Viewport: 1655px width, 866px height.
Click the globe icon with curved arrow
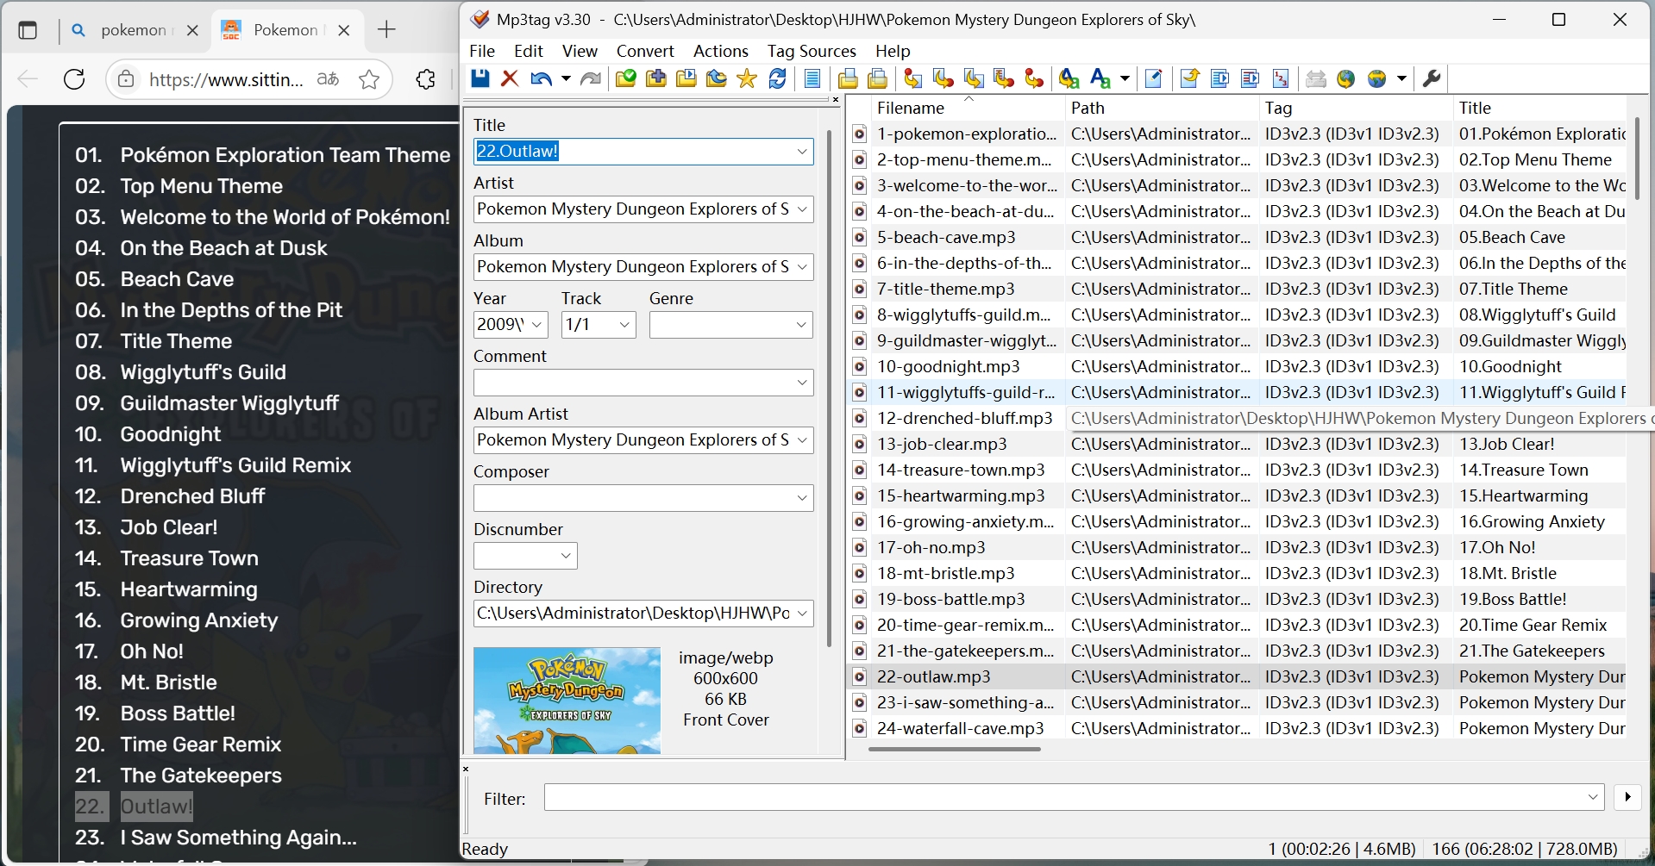tap(1346, 78)
